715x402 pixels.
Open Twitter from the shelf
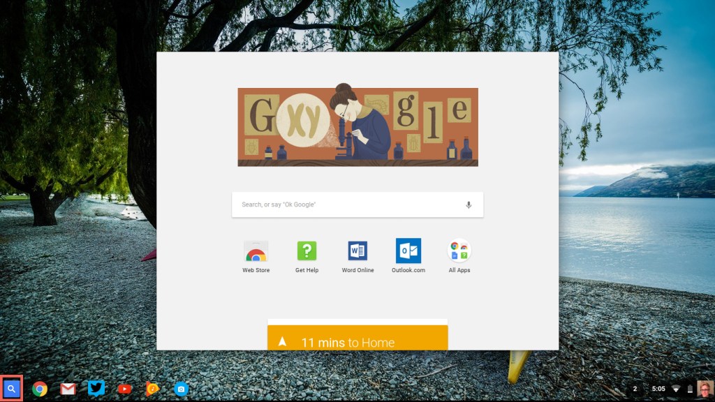coord(96,389)
